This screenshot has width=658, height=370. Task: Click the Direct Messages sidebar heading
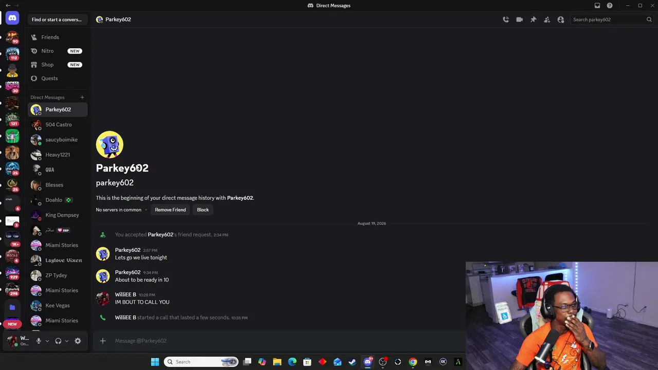pyautogui.click(x=47, y=97)
